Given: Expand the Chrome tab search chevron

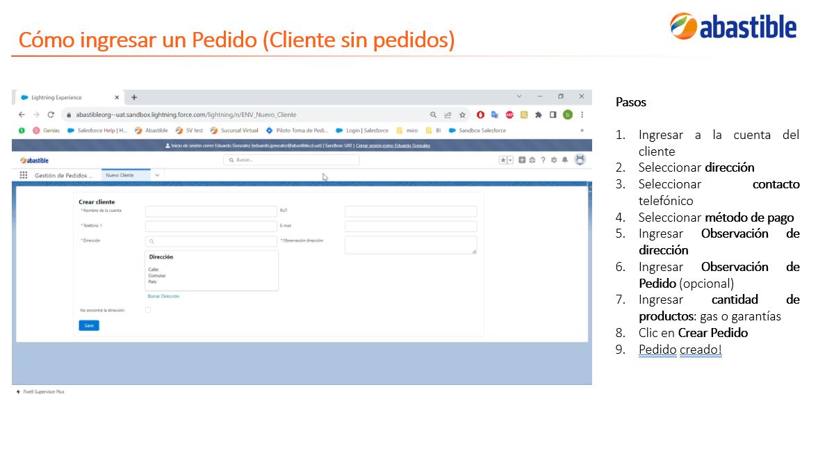Looking at the screenshot, I should pos(519,97).
